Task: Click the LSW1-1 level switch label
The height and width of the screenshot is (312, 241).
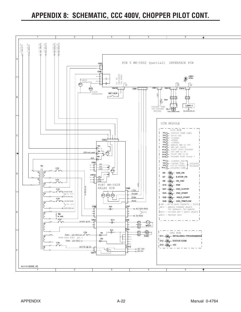Action: click(x=189, y=106)
